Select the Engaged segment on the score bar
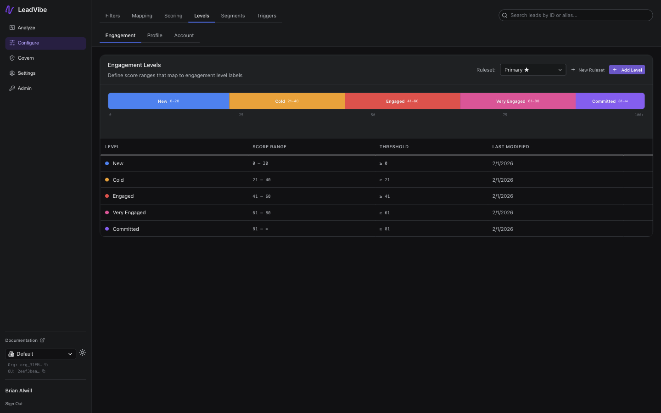The image size is (661, 413). [x=403, y=101]
